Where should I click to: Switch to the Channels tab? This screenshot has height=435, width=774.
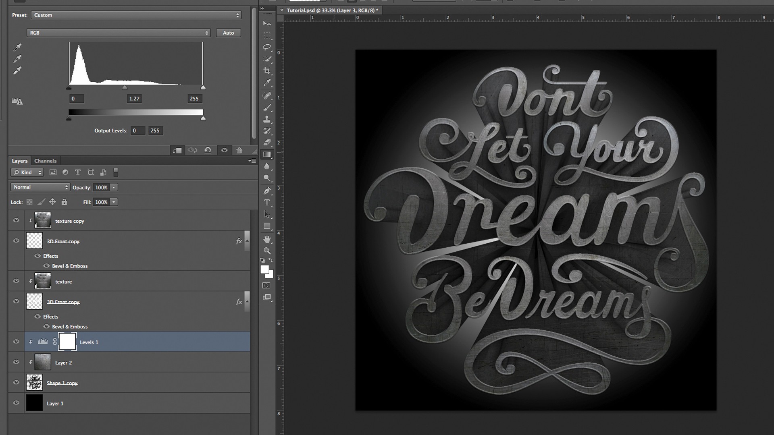[45, 161]
